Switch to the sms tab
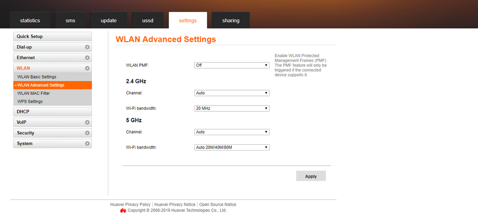The image size is (478, 222). tap(70, 21)
